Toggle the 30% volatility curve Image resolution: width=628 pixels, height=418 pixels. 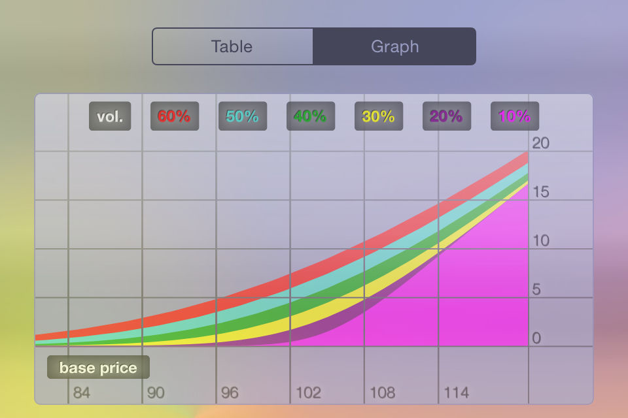pos(379,116)
